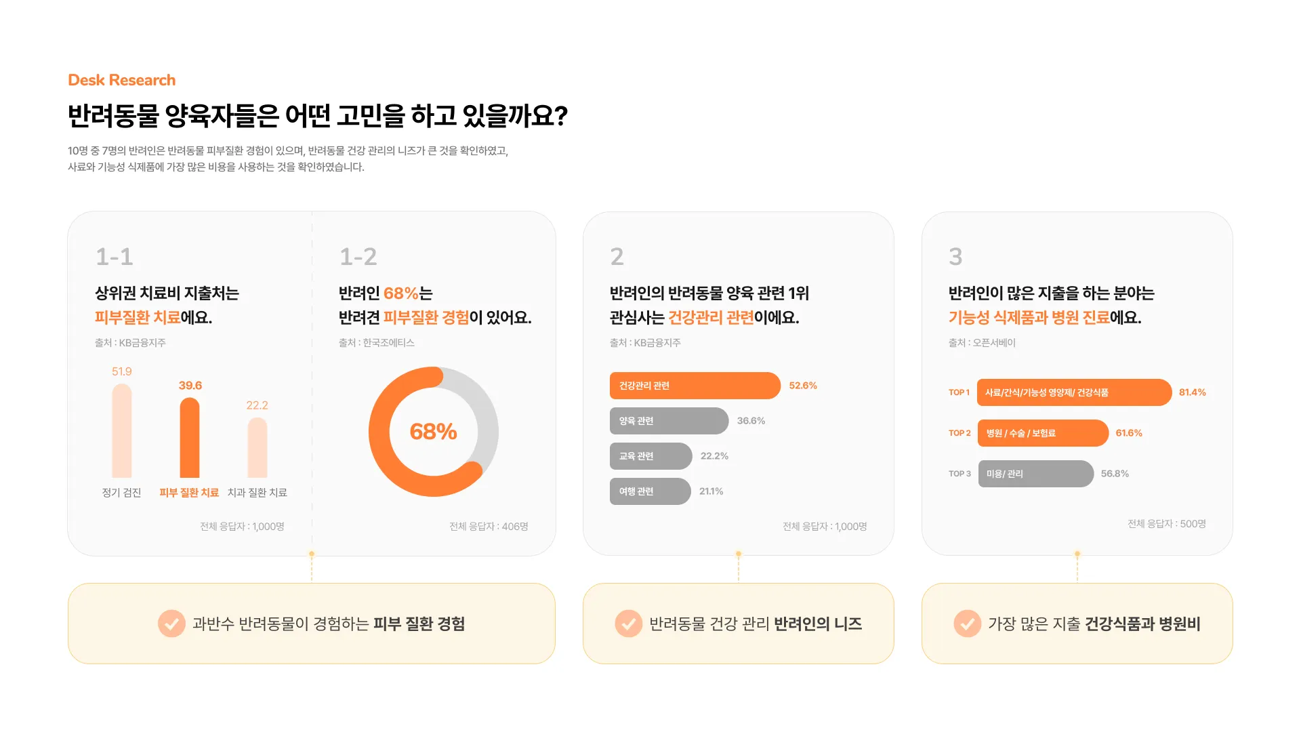Click the 양육 관련 bar

[669, 421]
